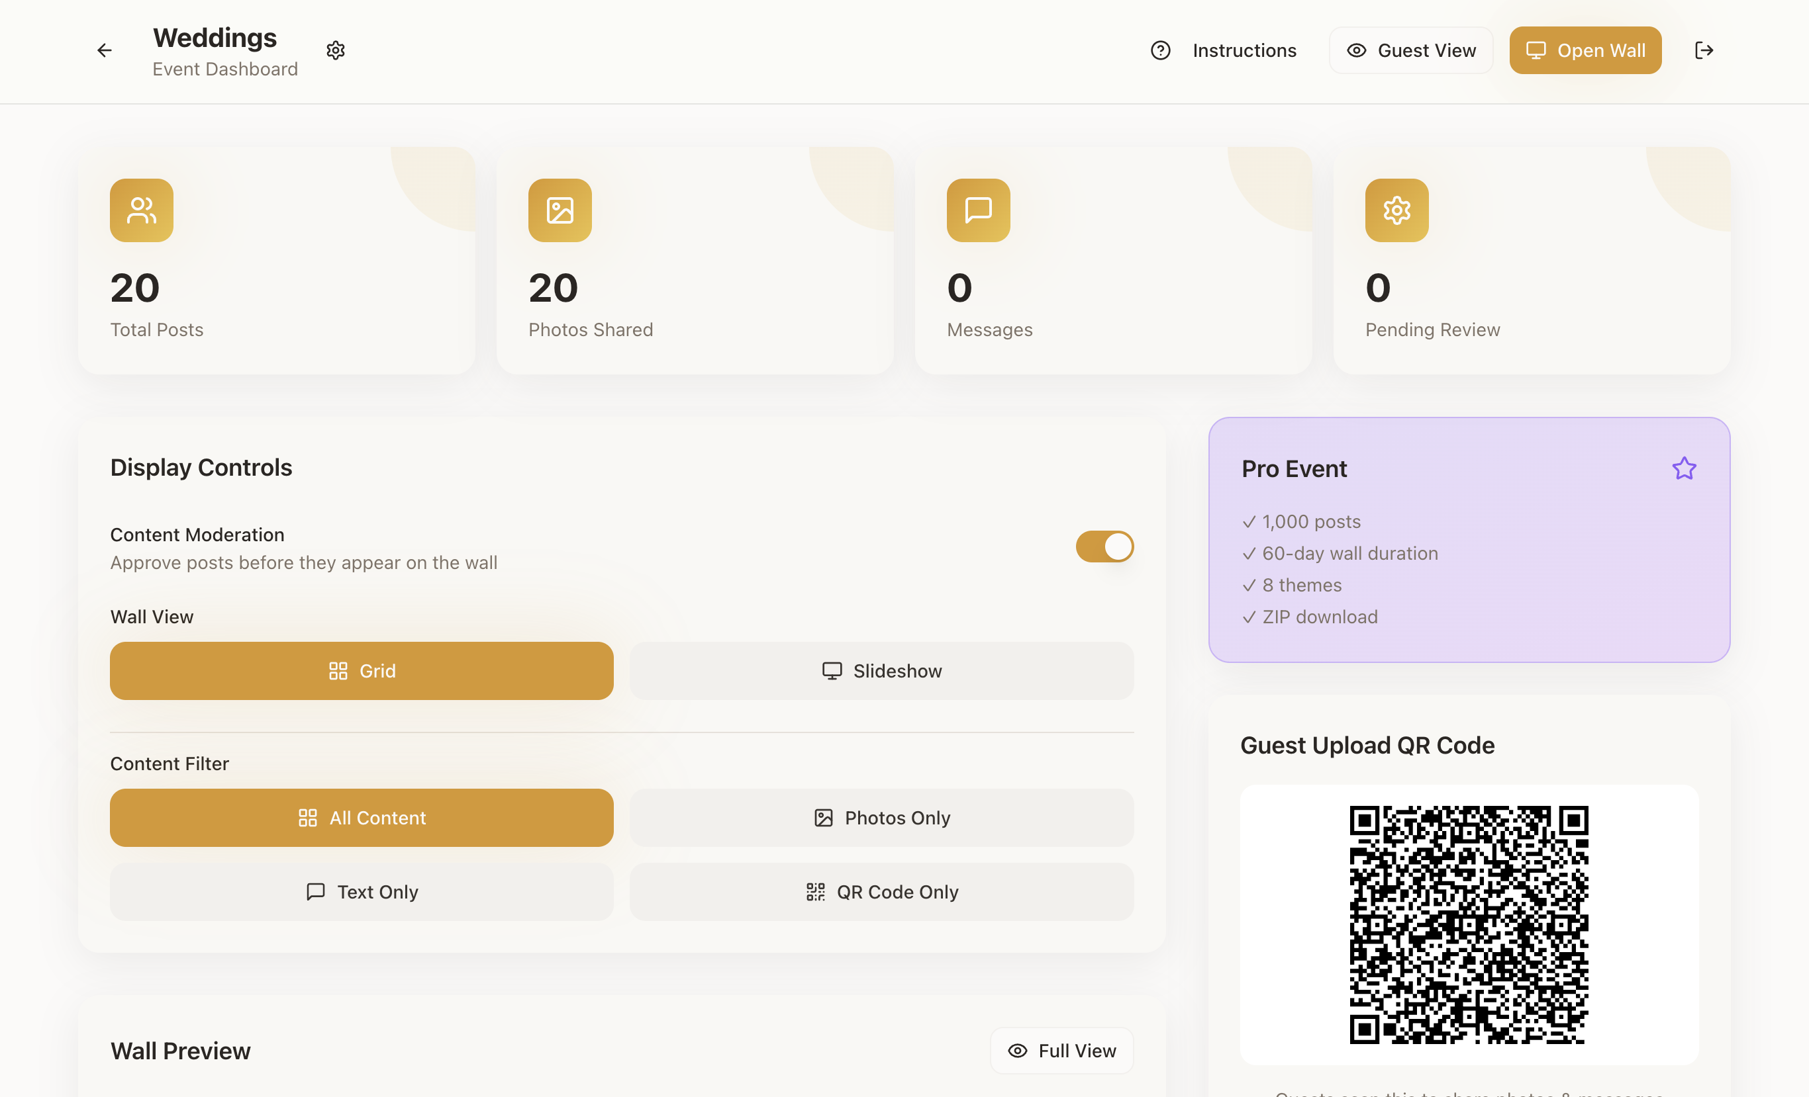This screenshot has width=1809, height=1097.
Task: Click the back arrow icon
Action: point(104,51)
